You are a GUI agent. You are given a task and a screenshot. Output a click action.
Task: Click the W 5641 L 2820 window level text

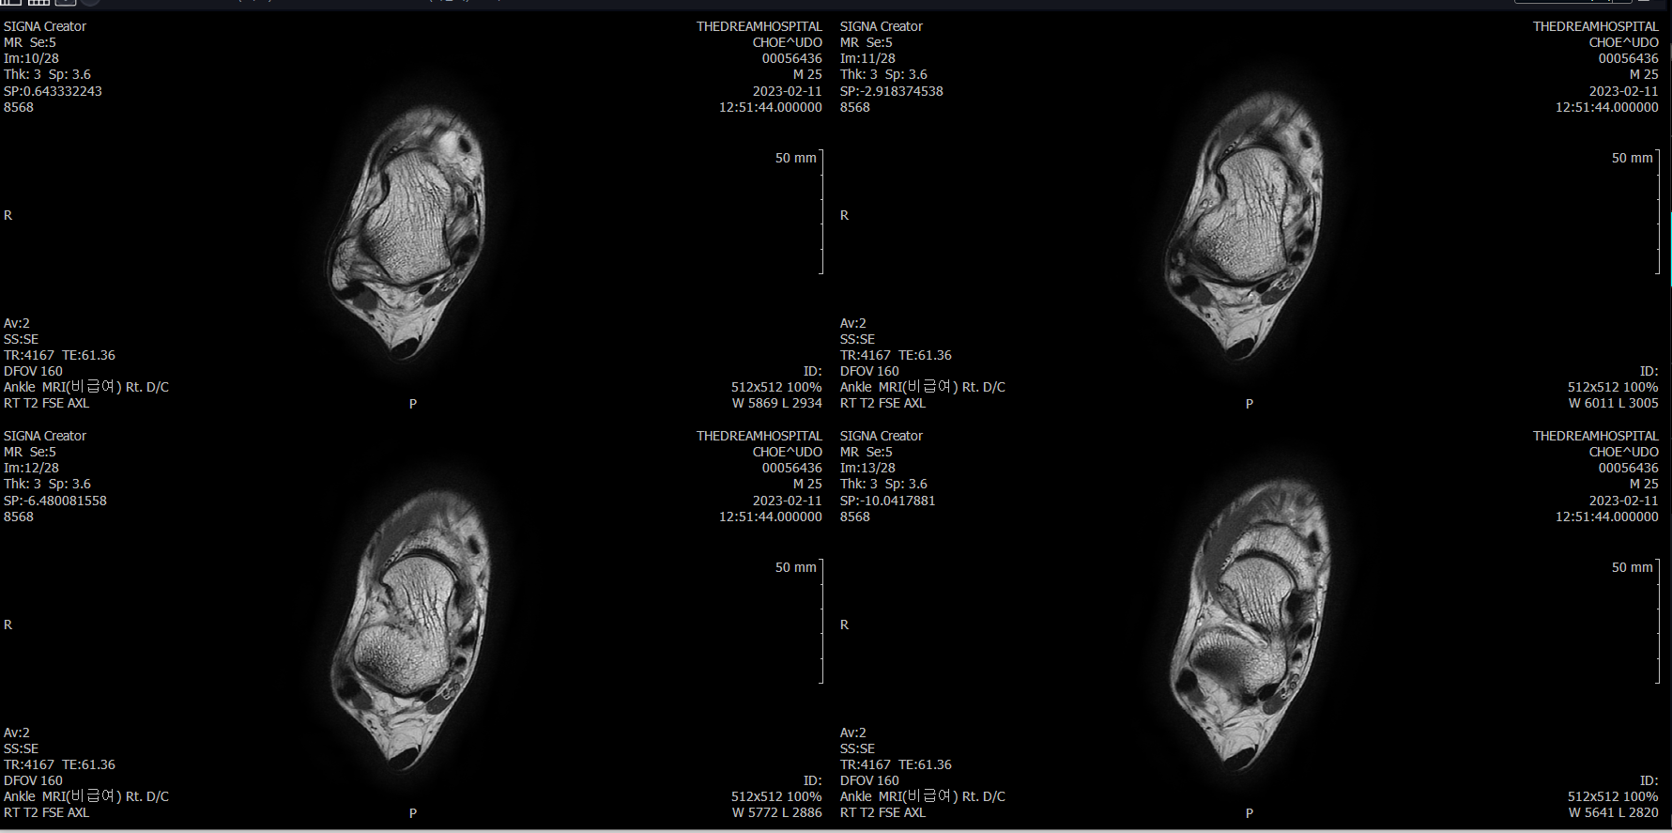click(x=1613, y=812)
